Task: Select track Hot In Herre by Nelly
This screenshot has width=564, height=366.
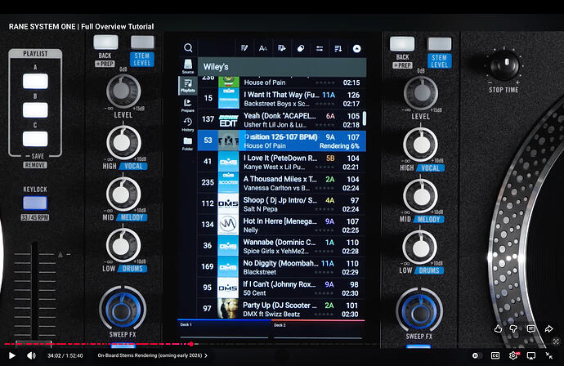Action: 282,225
